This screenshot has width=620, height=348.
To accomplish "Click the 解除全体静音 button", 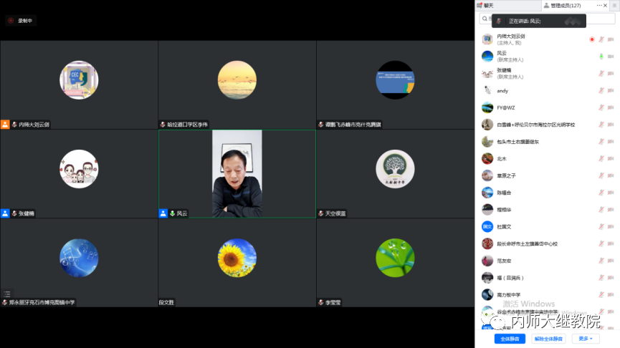I will point(549,339).
